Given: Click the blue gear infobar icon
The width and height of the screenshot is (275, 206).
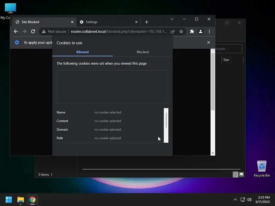Looking at the screenshot, I should tap(17, 42).
